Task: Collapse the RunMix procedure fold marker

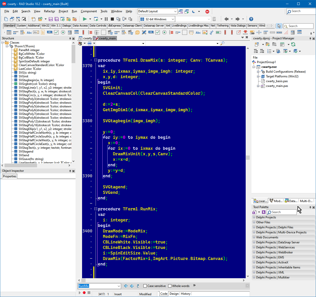Action: [96, 209]
